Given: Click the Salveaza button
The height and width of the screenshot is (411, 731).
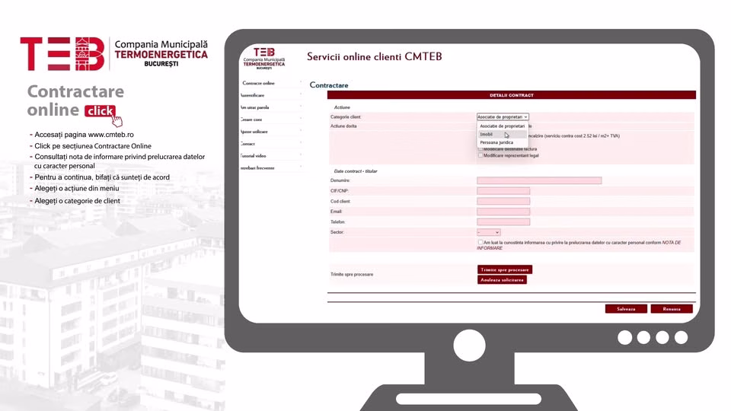Looking at the screenshot, I should pyautogui.click(x=626, y=309).
